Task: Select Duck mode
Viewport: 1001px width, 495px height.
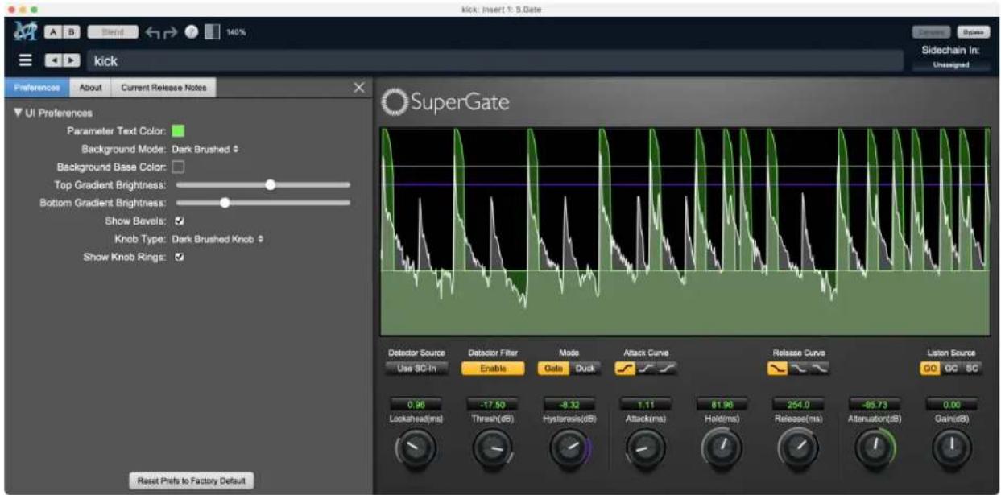Action: (585, 368)
